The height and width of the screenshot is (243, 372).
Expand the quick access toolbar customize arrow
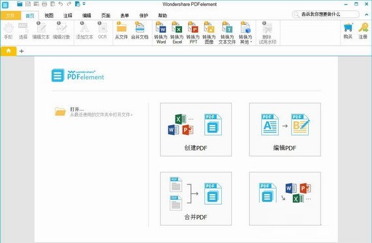84,4
